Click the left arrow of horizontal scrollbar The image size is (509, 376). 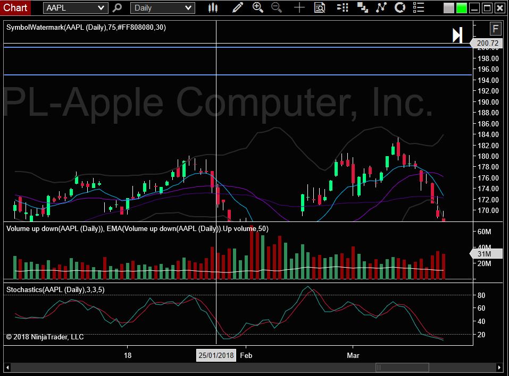click(7, 368)
